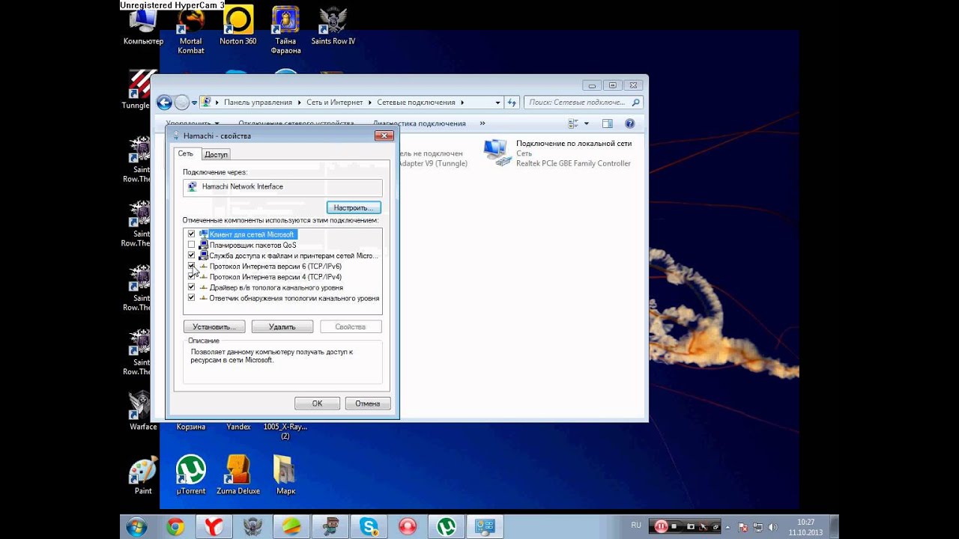Image resolution: width=959 pixels, height=539 pixels.
Task: Show hidden tray icons arrow
Action: tap(727, 527)
